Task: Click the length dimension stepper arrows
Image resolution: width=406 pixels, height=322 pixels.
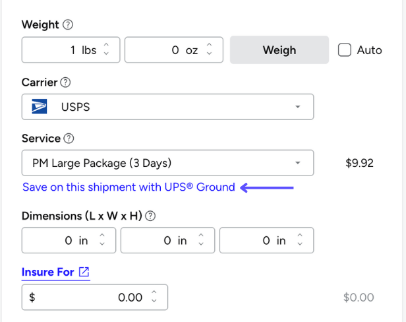Action: coord(102,241)
